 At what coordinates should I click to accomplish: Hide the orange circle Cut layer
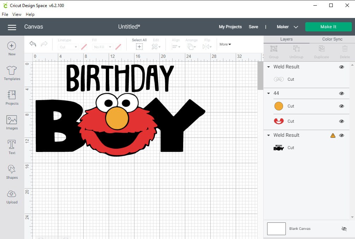coord(342,106)
